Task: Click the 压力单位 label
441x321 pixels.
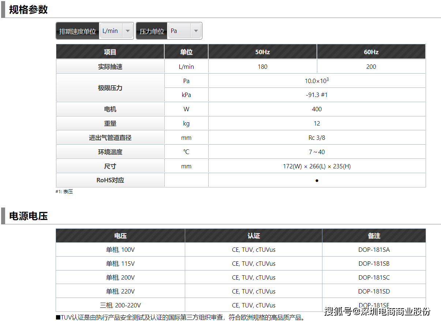Action: pyautogui.click(x=152, y=31)
